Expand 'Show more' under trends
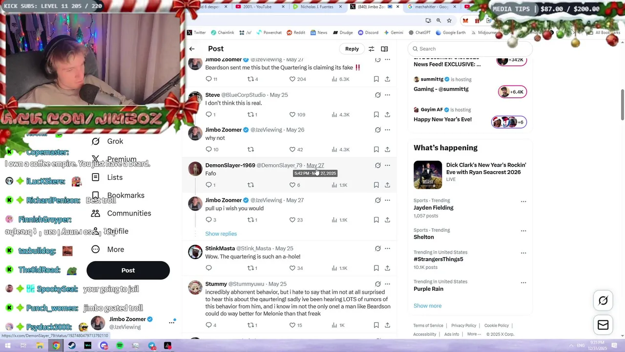Screen dimensions: 625x352 pos(427,306)
